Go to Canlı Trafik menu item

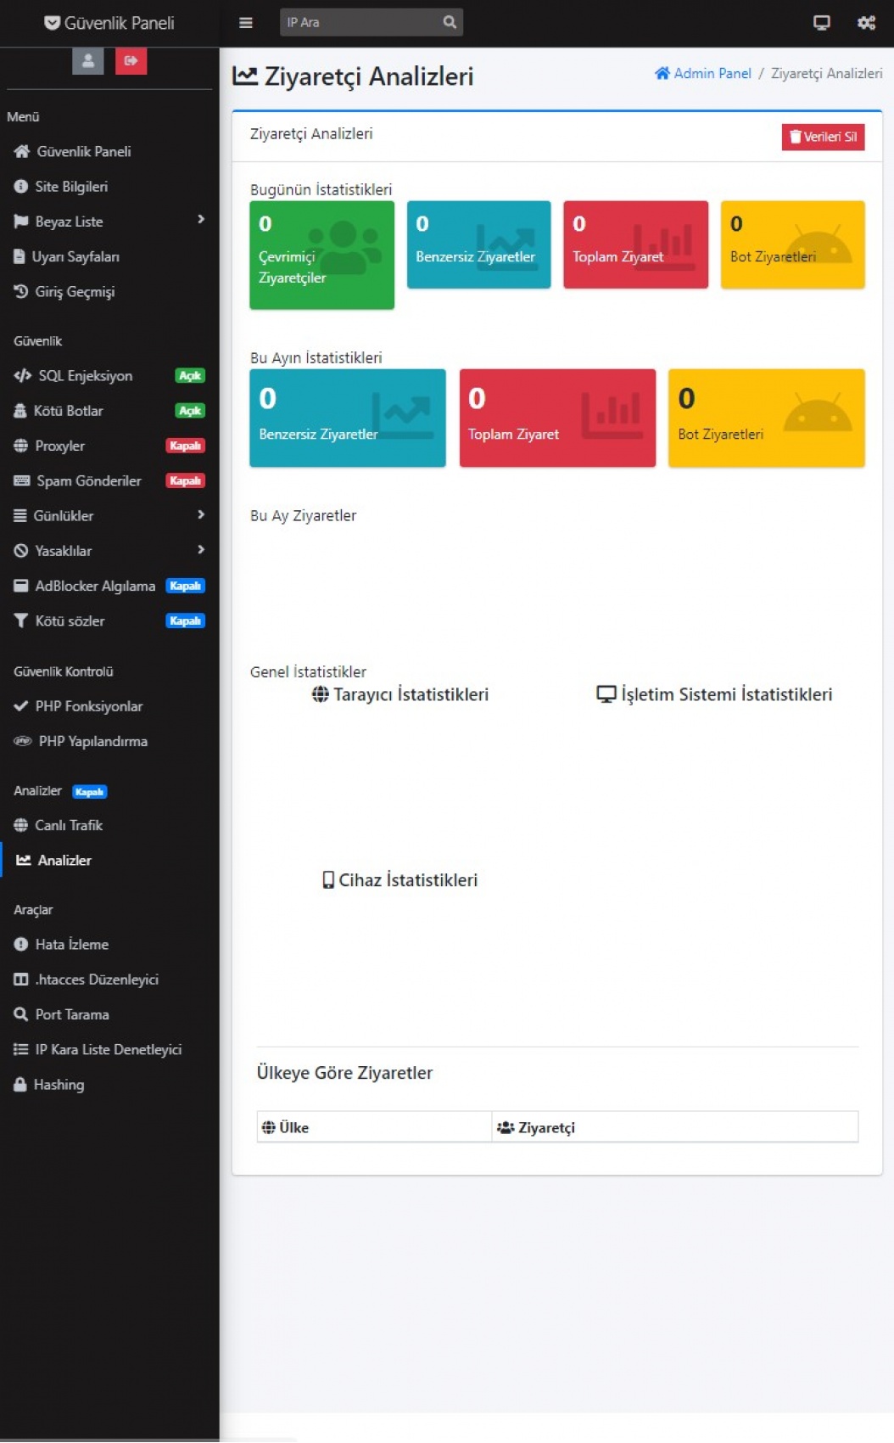[x=109, y=825]
